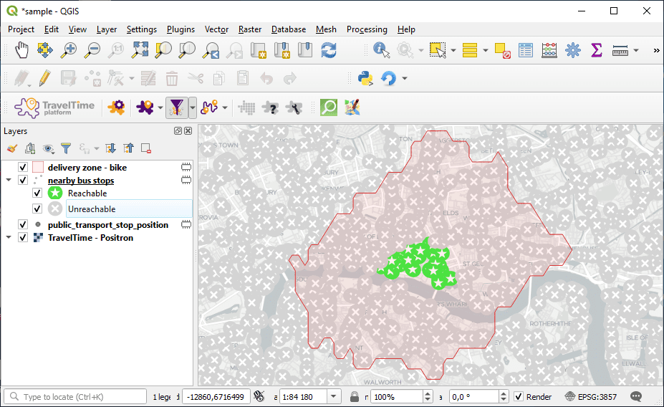Collapse the nearby bus stops layer tree
This screenshot has width=664, height=407.
[9, 181]
